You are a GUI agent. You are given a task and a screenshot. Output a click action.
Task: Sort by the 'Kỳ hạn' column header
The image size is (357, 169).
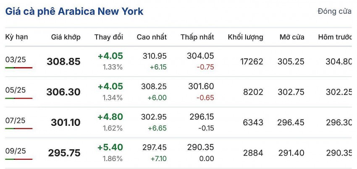click(17, 37)
